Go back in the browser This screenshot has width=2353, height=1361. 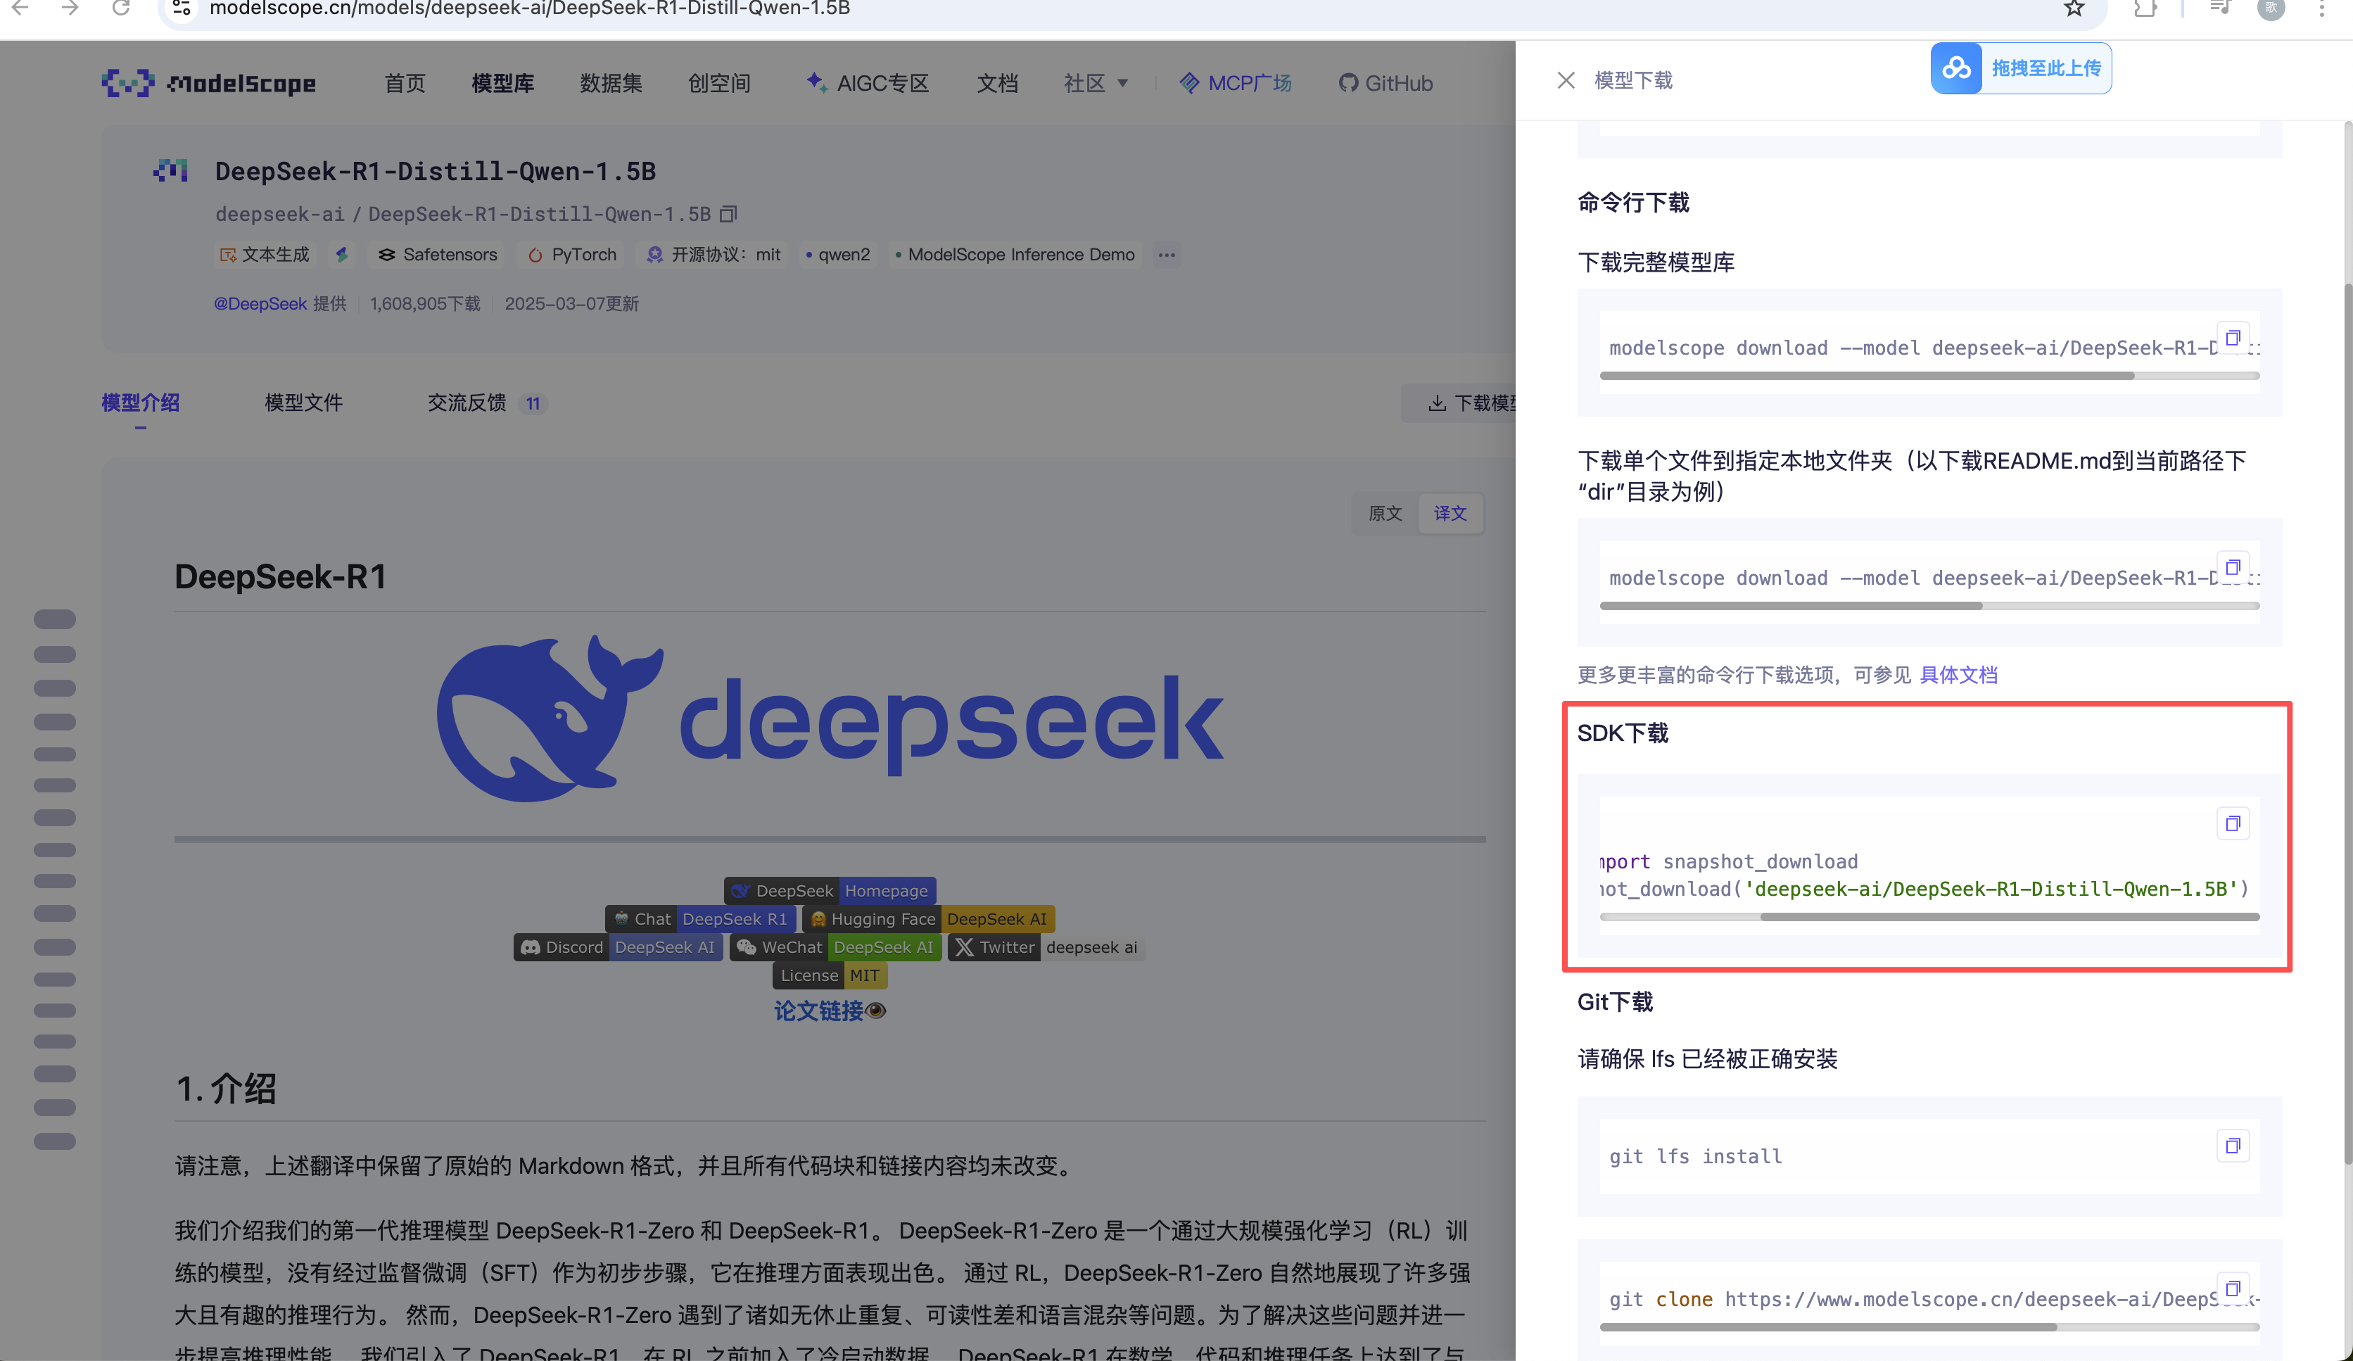click(x=20, y=8)
